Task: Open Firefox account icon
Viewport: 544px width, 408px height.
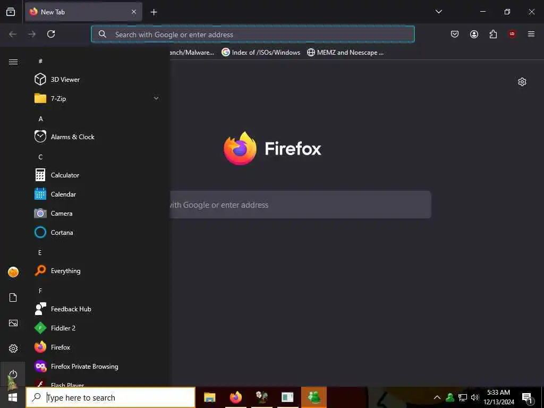Action: pos(474,34)
